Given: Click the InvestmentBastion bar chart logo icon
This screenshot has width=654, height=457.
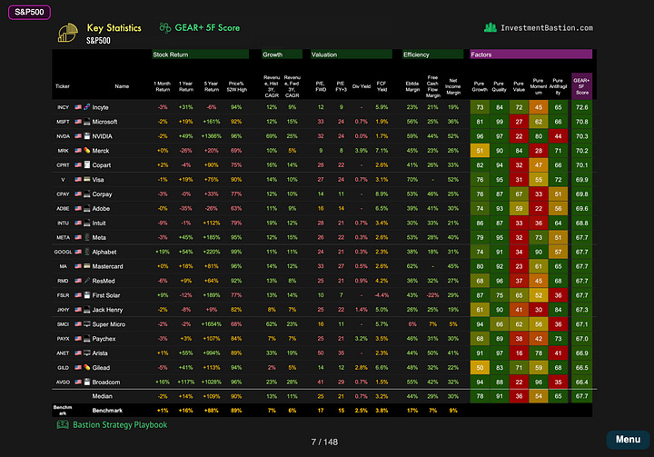Looking at the screenshot, I should [x=490, y=27].
